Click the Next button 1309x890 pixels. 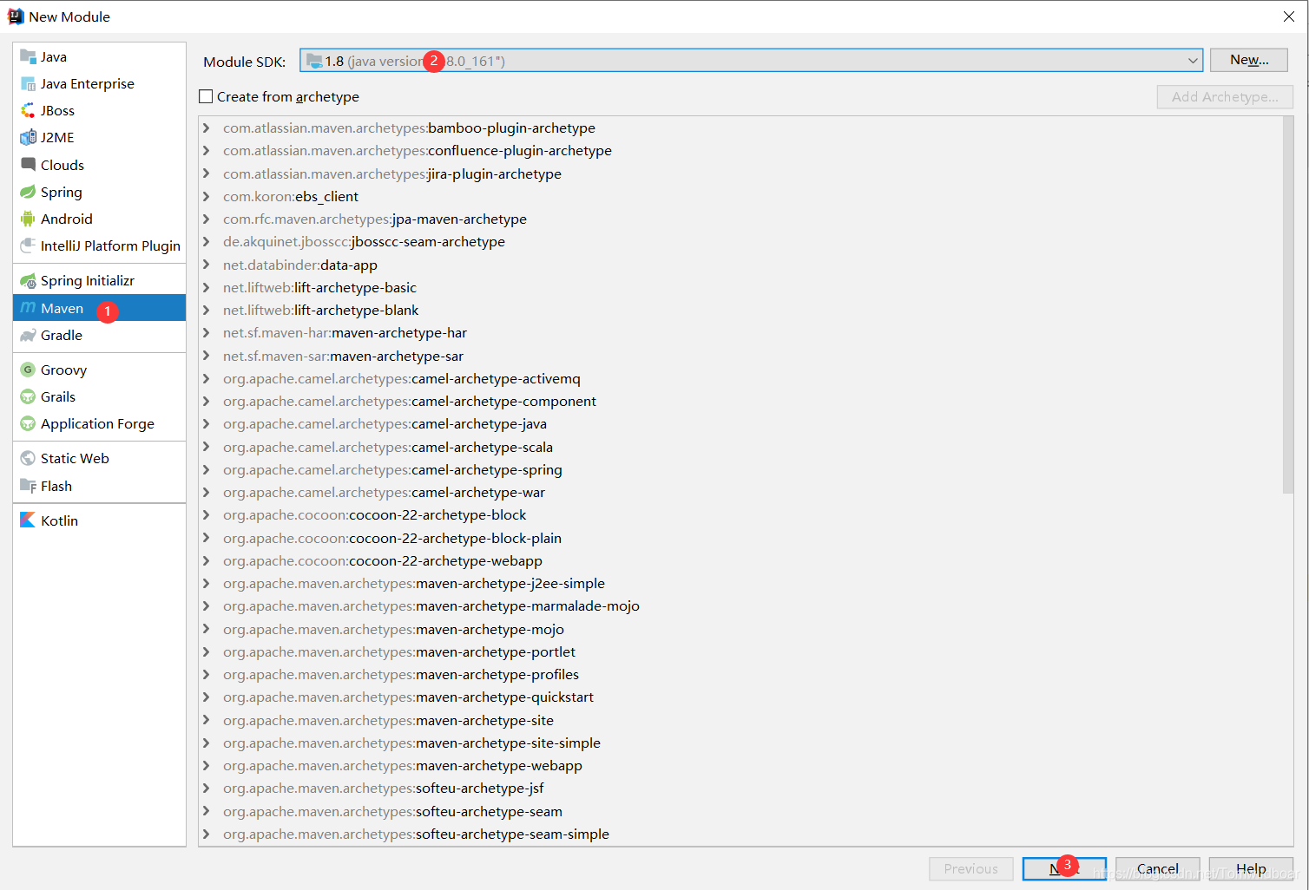pos(1064,868)
